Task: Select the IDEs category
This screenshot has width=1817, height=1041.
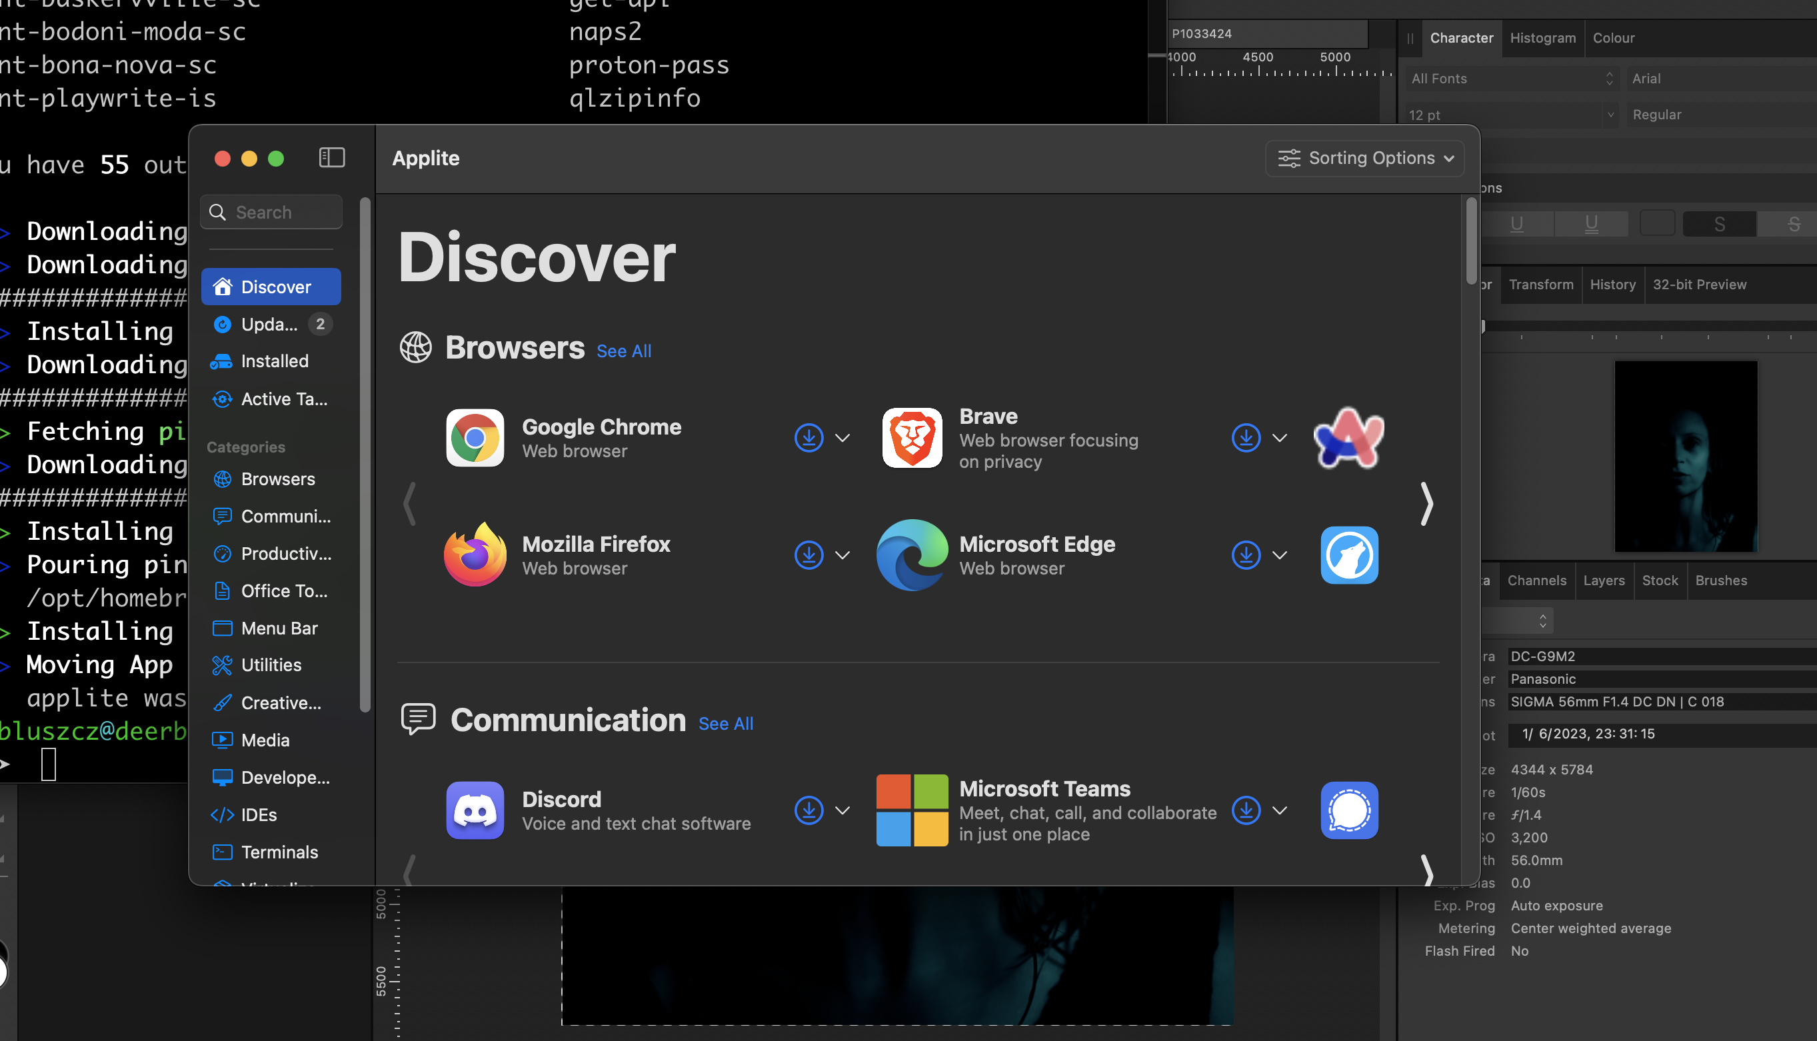Action: coord(271,815)
